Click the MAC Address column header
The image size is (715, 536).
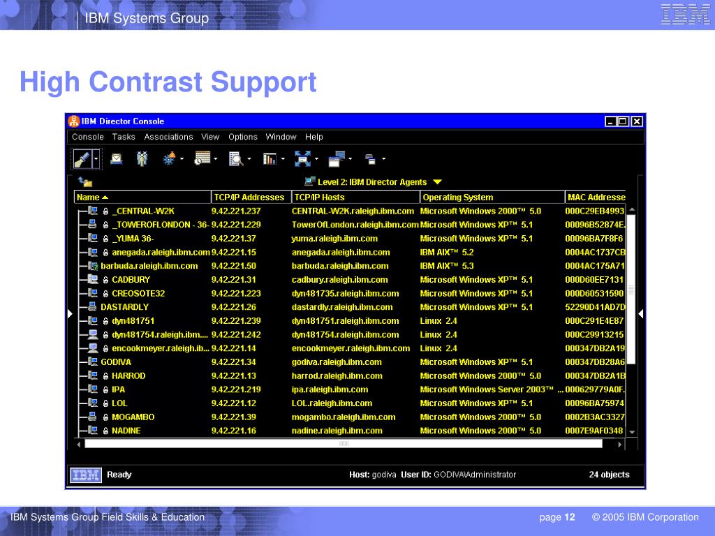coord(595,197)
